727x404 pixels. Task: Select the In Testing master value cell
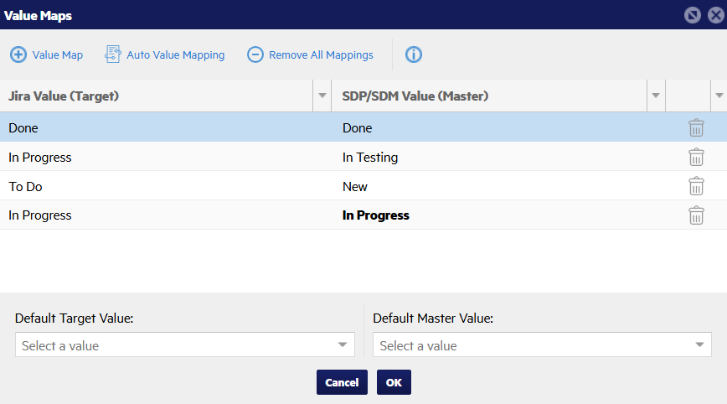(x=370, y=158)
